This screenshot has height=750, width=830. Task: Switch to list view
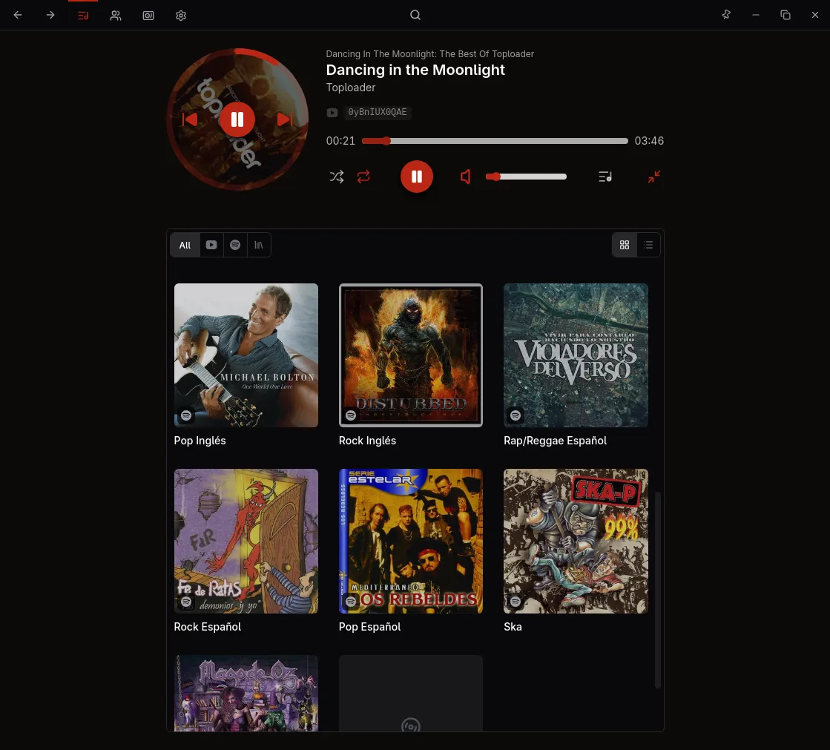[x=648, y=245]
